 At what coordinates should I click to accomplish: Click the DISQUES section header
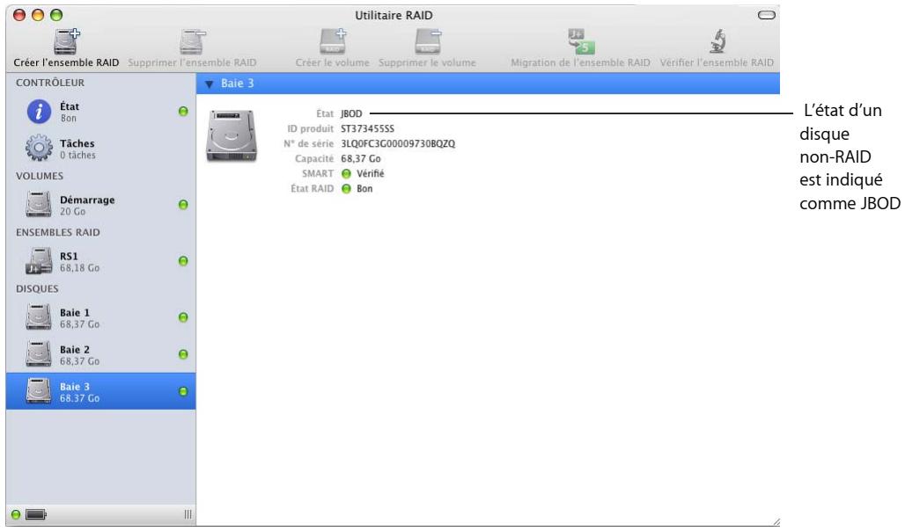click(37, 289)
